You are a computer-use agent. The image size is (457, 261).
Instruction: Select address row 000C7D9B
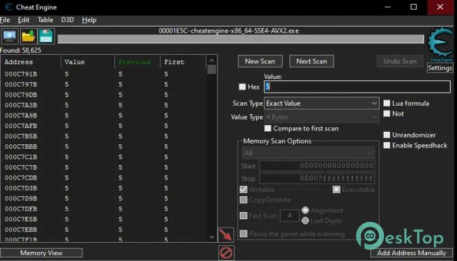point(104,198)
